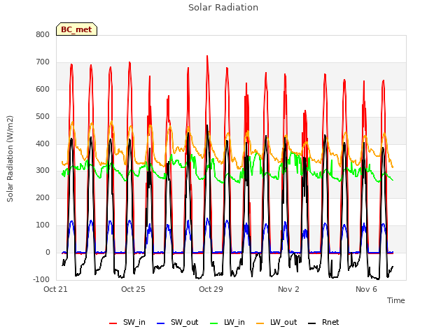
Task: Click the Oct 25 x-axis tick label
Action: 133,289
